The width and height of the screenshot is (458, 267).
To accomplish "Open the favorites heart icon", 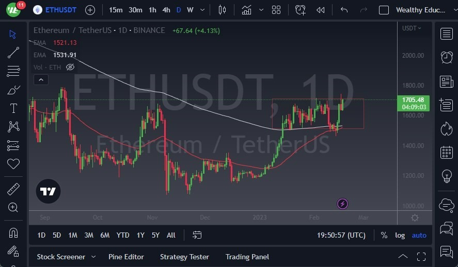I will (x=13, y=164).
